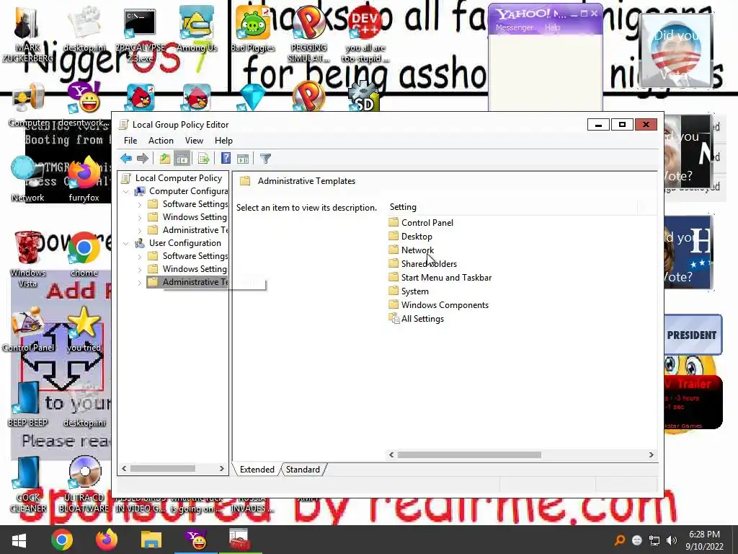
Task: Click the Back arrow in the toolbar
Action: tap(125, 159)
